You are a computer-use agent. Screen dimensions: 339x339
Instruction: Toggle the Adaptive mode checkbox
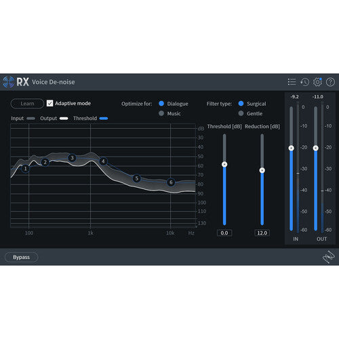pyautogui.click(x=49, y=103)
